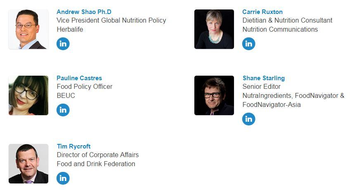Open Pauline Castres' LinkedIn profile icon
352x190 pixels.
tap(63, 110)
